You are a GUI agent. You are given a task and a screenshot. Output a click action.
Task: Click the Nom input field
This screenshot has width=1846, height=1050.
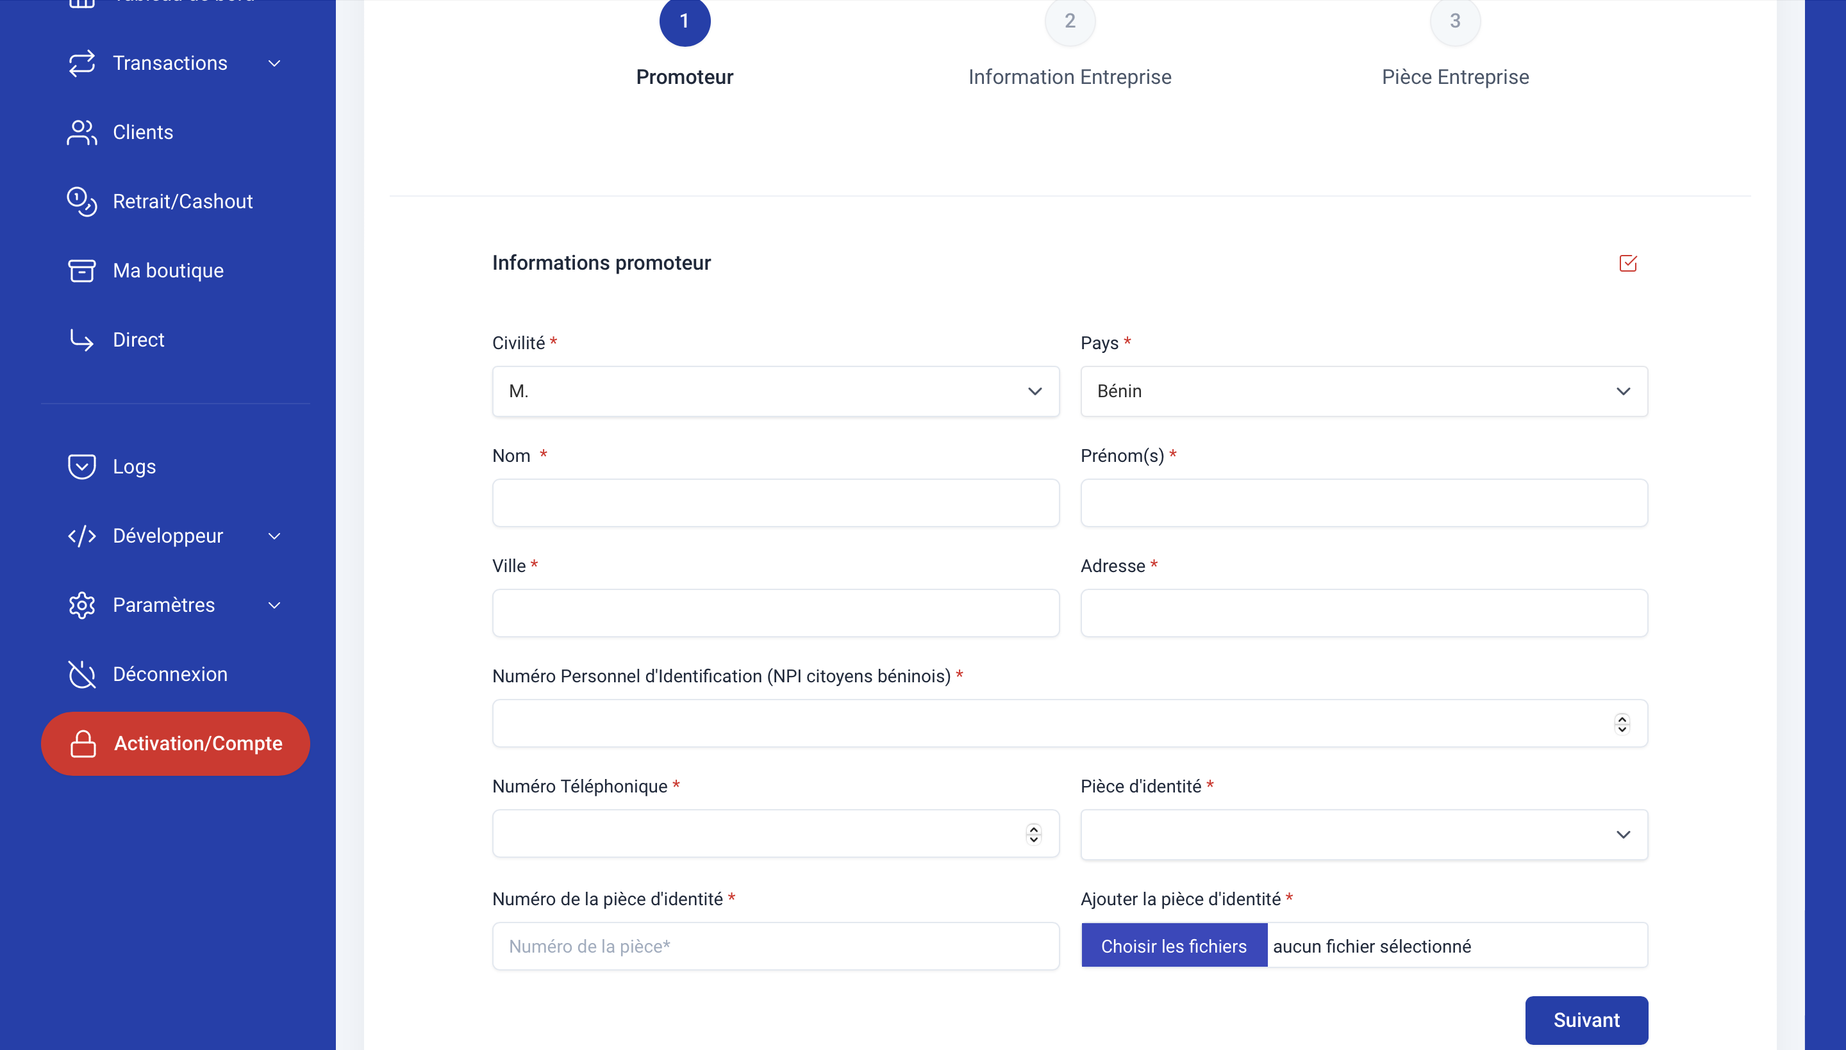(x=776, y=503)
